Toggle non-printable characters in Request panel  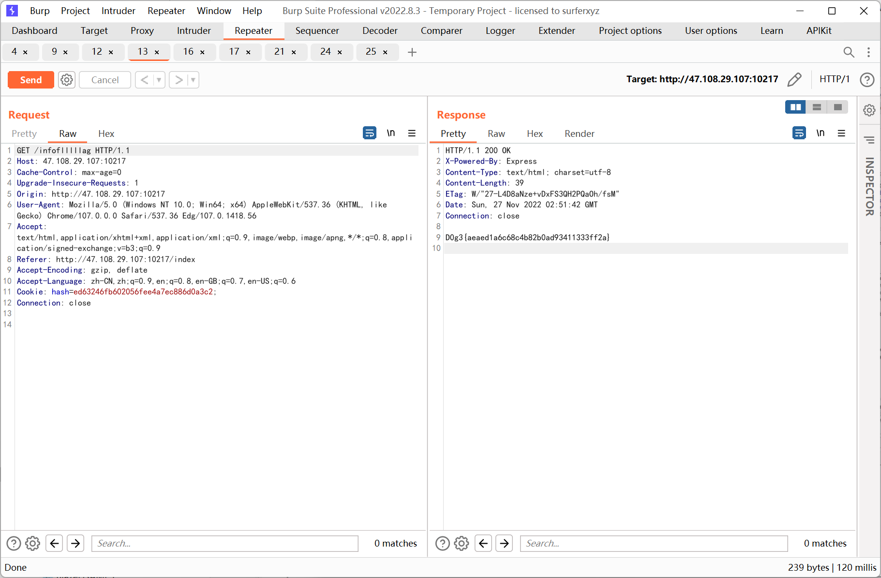point(391,133)
